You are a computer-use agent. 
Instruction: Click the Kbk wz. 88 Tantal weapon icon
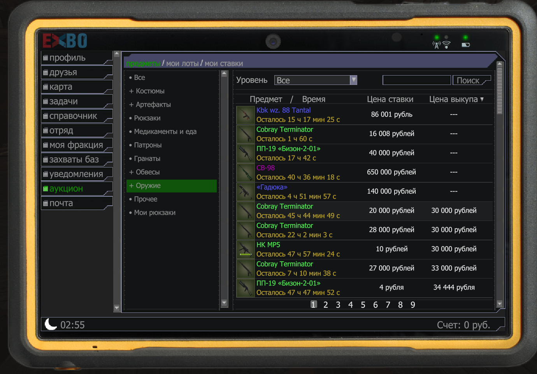pyautogui.click(x=246, y=115)
